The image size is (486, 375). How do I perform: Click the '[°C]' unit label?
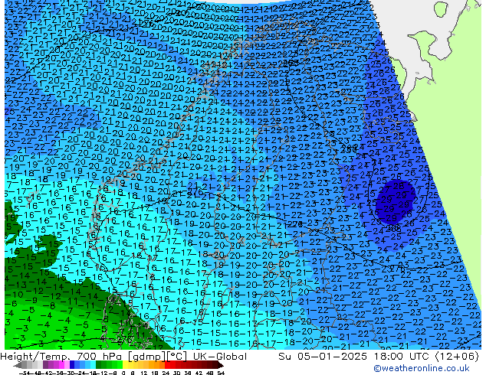tap(176, 357)
